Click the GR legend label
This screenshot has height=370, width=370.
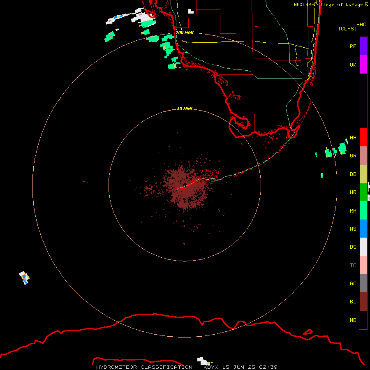[x=353, y=156]
